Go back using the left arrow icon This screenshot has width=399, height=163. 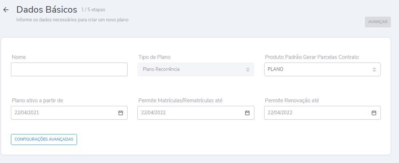click(6, 10)
